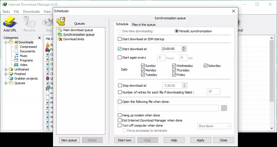
Task: Open the Downloads menu
Action: click(31, 12)
